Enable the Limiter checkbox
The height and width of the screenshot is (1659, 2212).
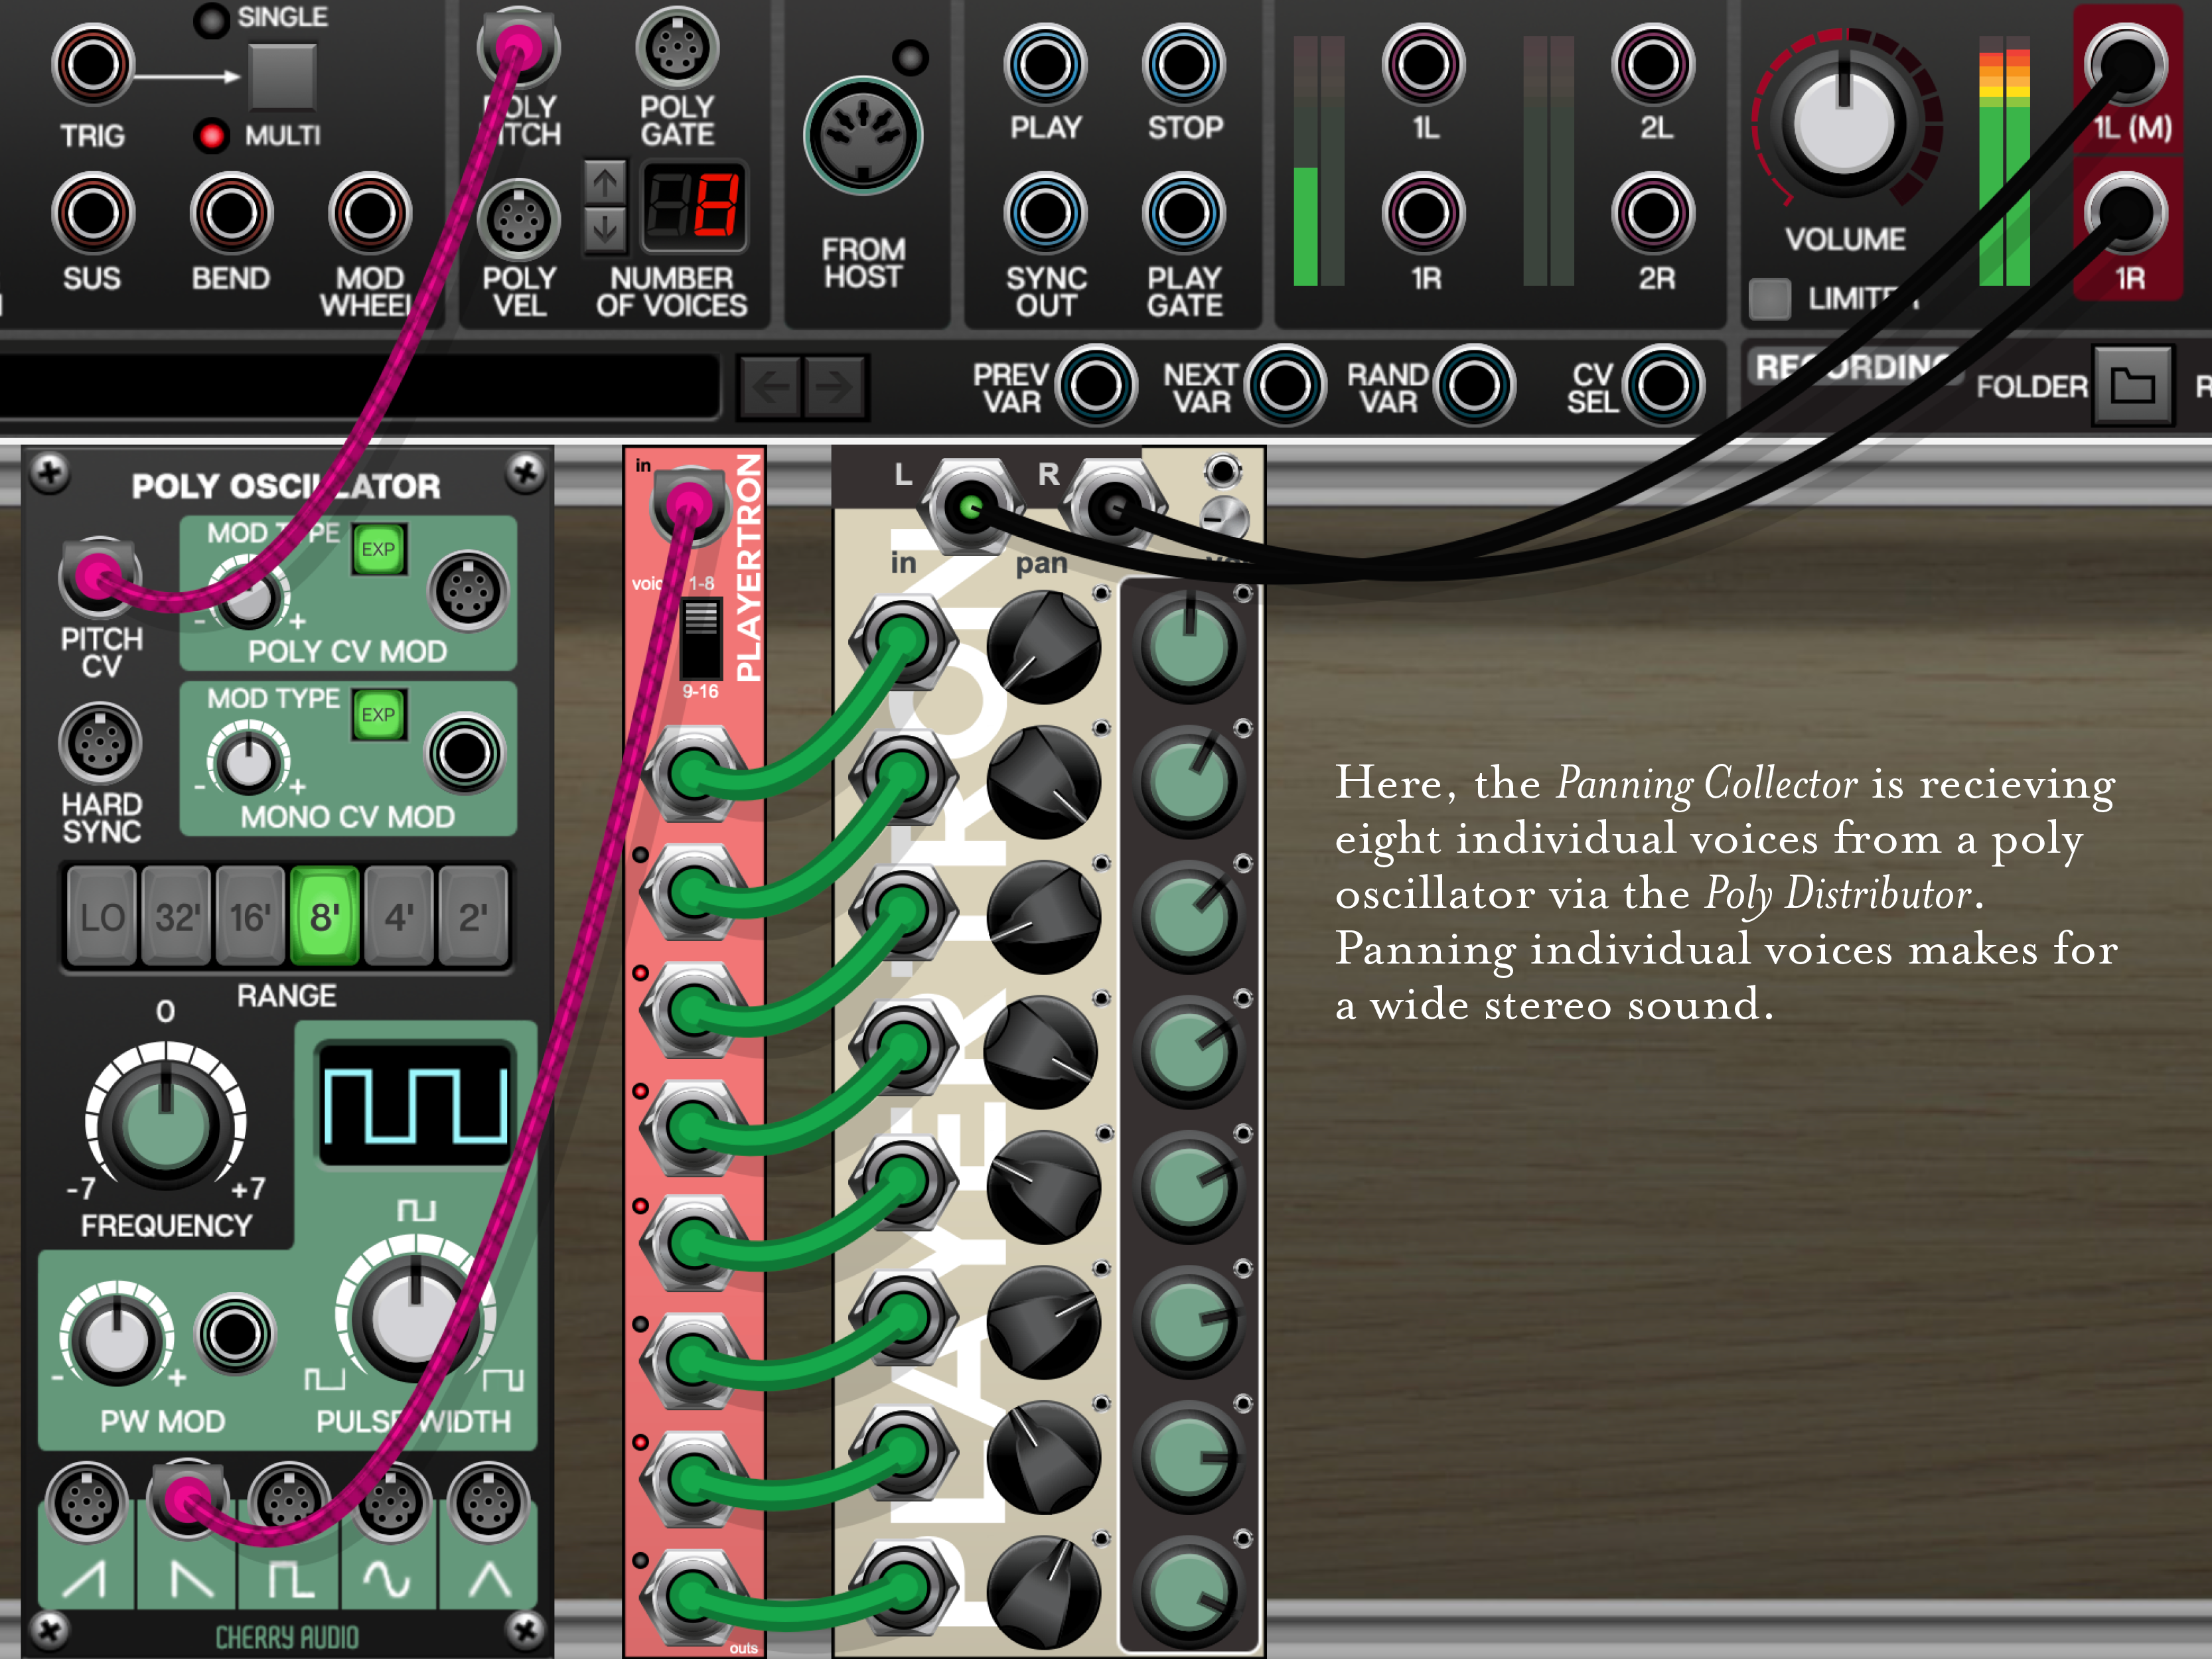pyautogui.click(x=1770, y=298)
